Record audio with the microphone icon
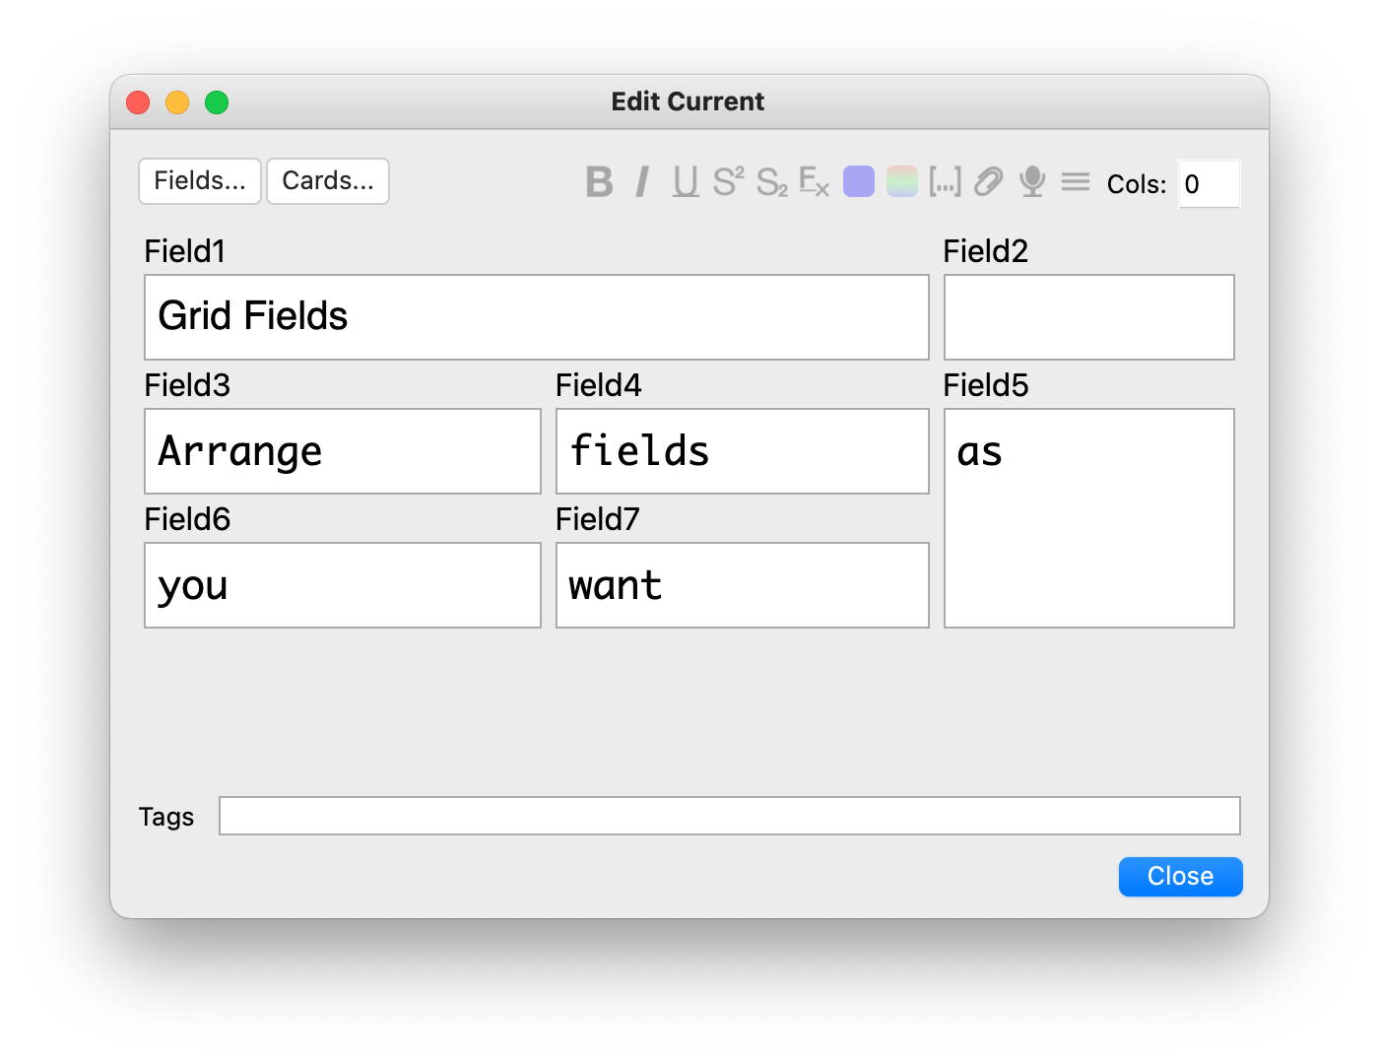 pos(1032,182)
